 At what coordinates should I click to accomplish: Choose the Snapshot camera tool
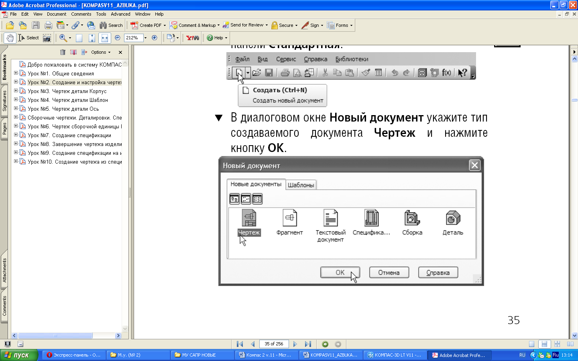click(x=47, y=38)
